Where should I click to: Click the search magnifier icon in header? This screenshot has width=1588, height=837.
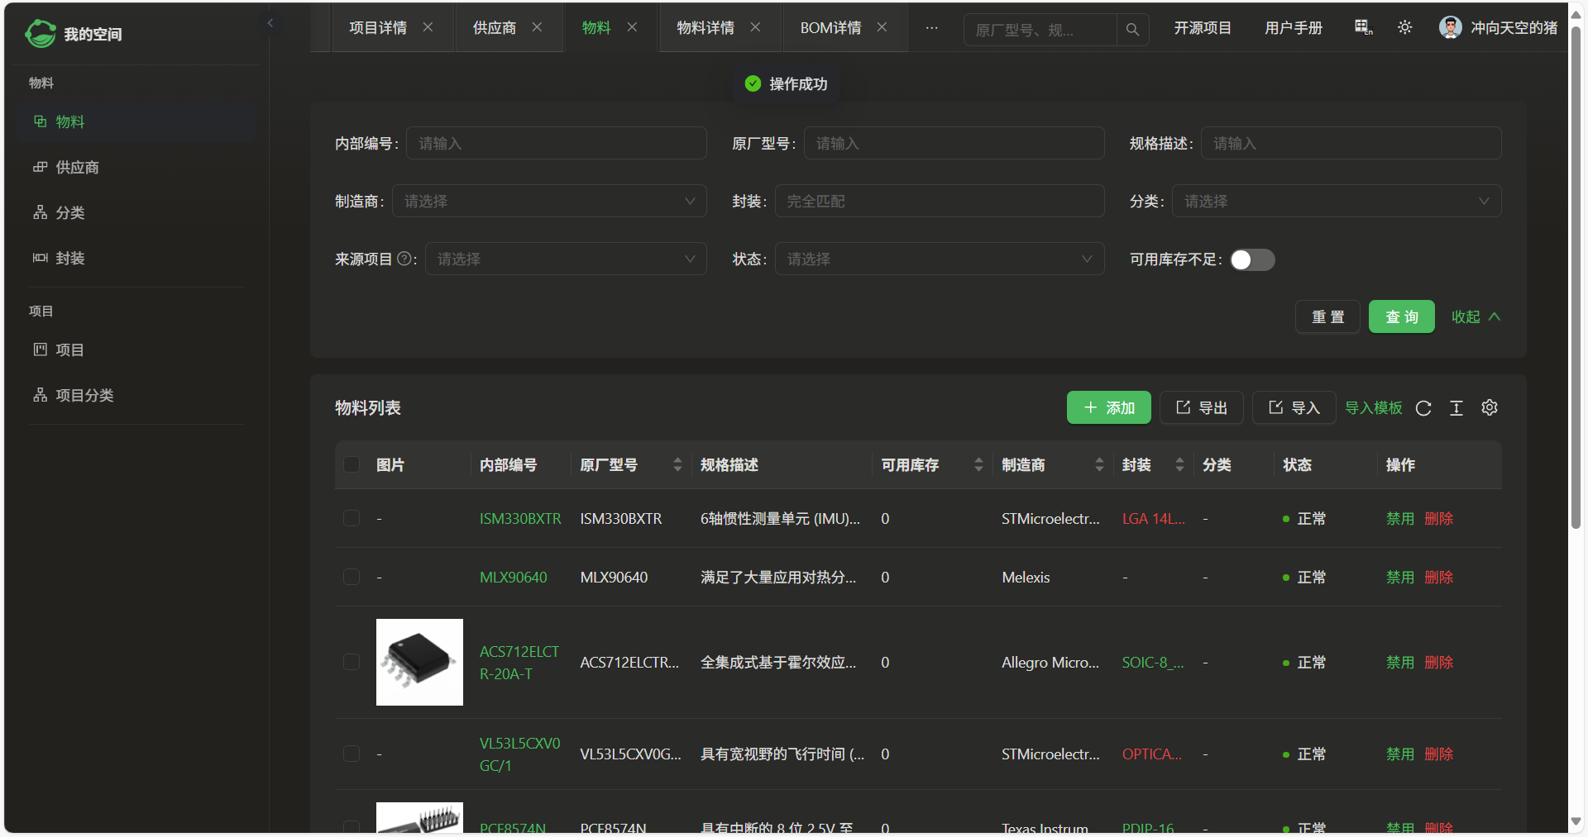pyautogui.click(x=1132, y=30)
